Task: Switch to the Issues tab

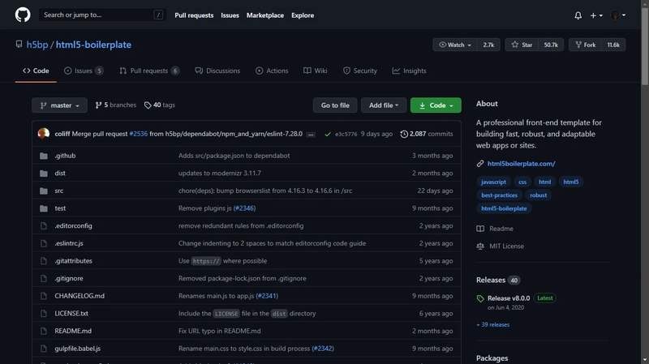Action: pos(84,71)
